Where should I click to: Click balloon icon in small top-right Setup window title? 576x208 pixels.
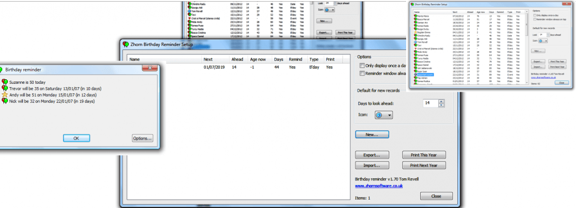[x=412, y=4]
